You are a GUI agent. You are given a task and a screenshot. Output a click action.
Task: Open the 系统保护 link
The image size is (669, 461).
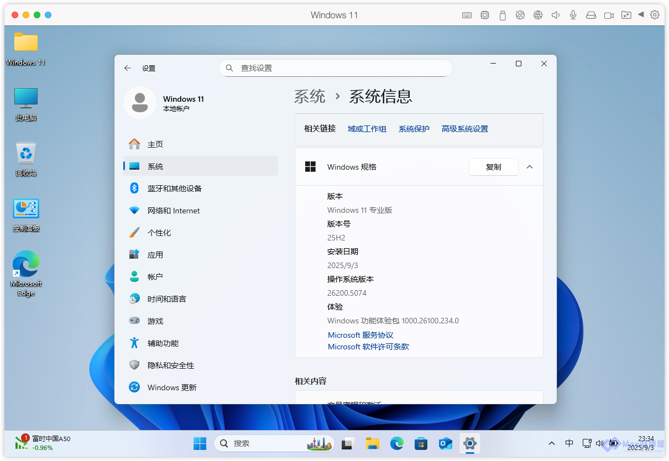(414, 129)
